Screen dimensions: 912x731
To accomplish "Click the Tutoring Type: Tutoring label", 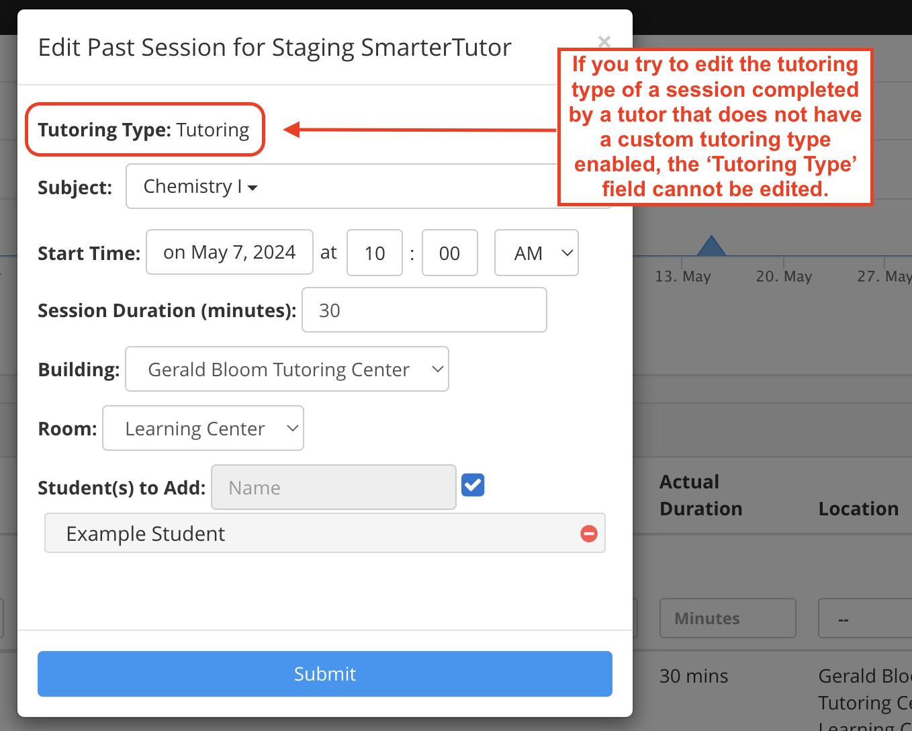I will tap(144, 130).
